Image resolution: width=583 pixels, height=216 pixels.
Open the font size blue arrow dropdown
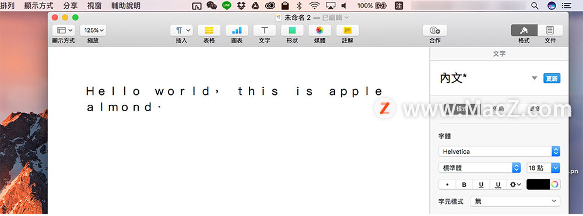(556, 168)
